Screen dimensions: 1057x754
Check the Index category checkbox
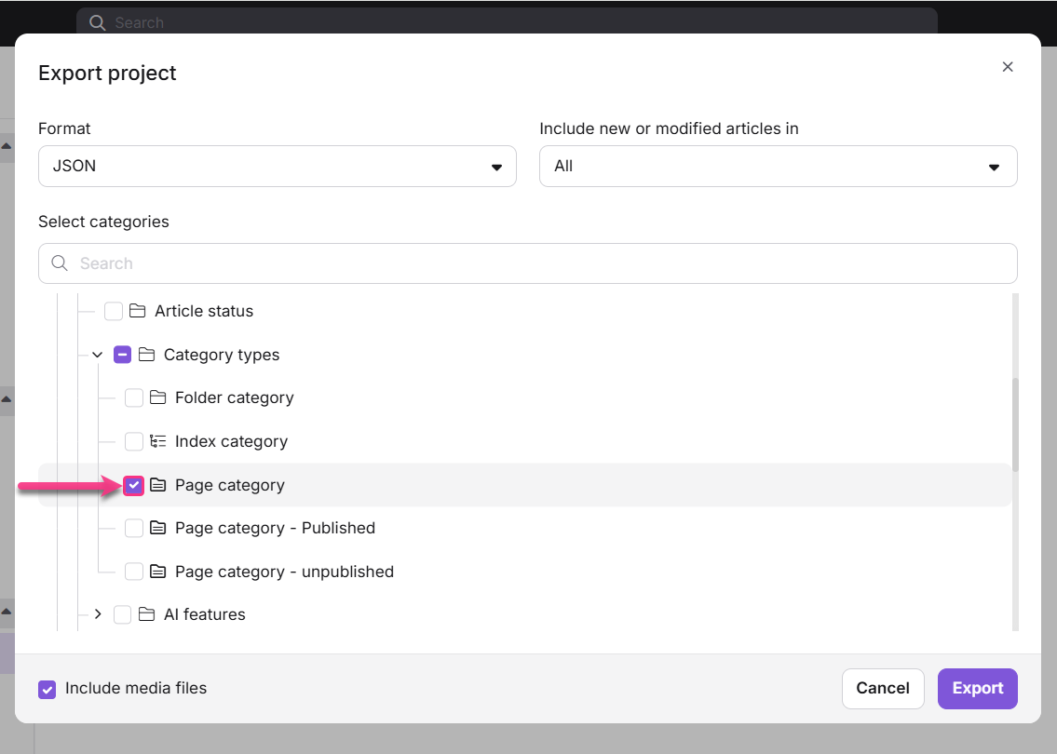(133, 441)
